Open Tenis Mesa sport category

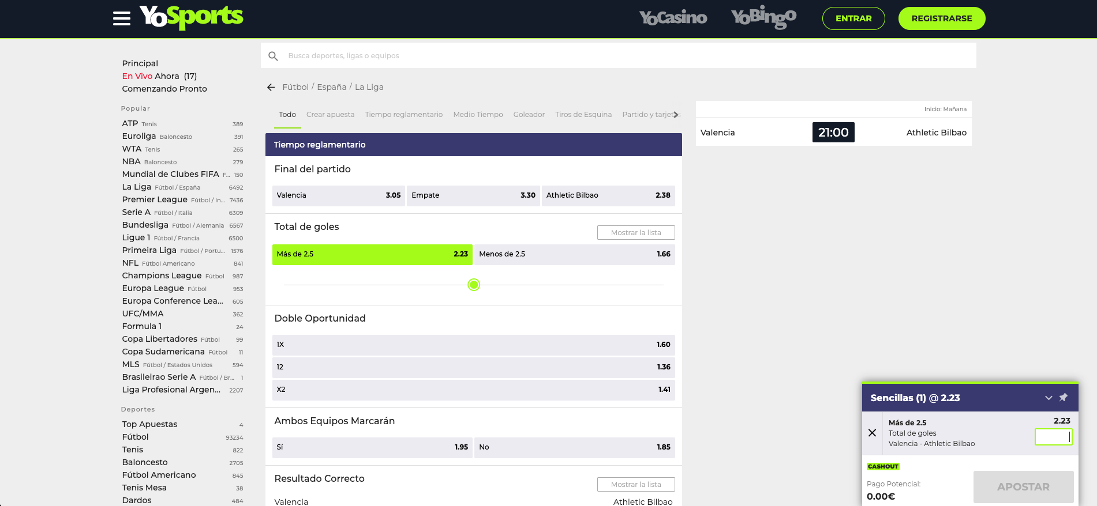(x=182, y=488)
